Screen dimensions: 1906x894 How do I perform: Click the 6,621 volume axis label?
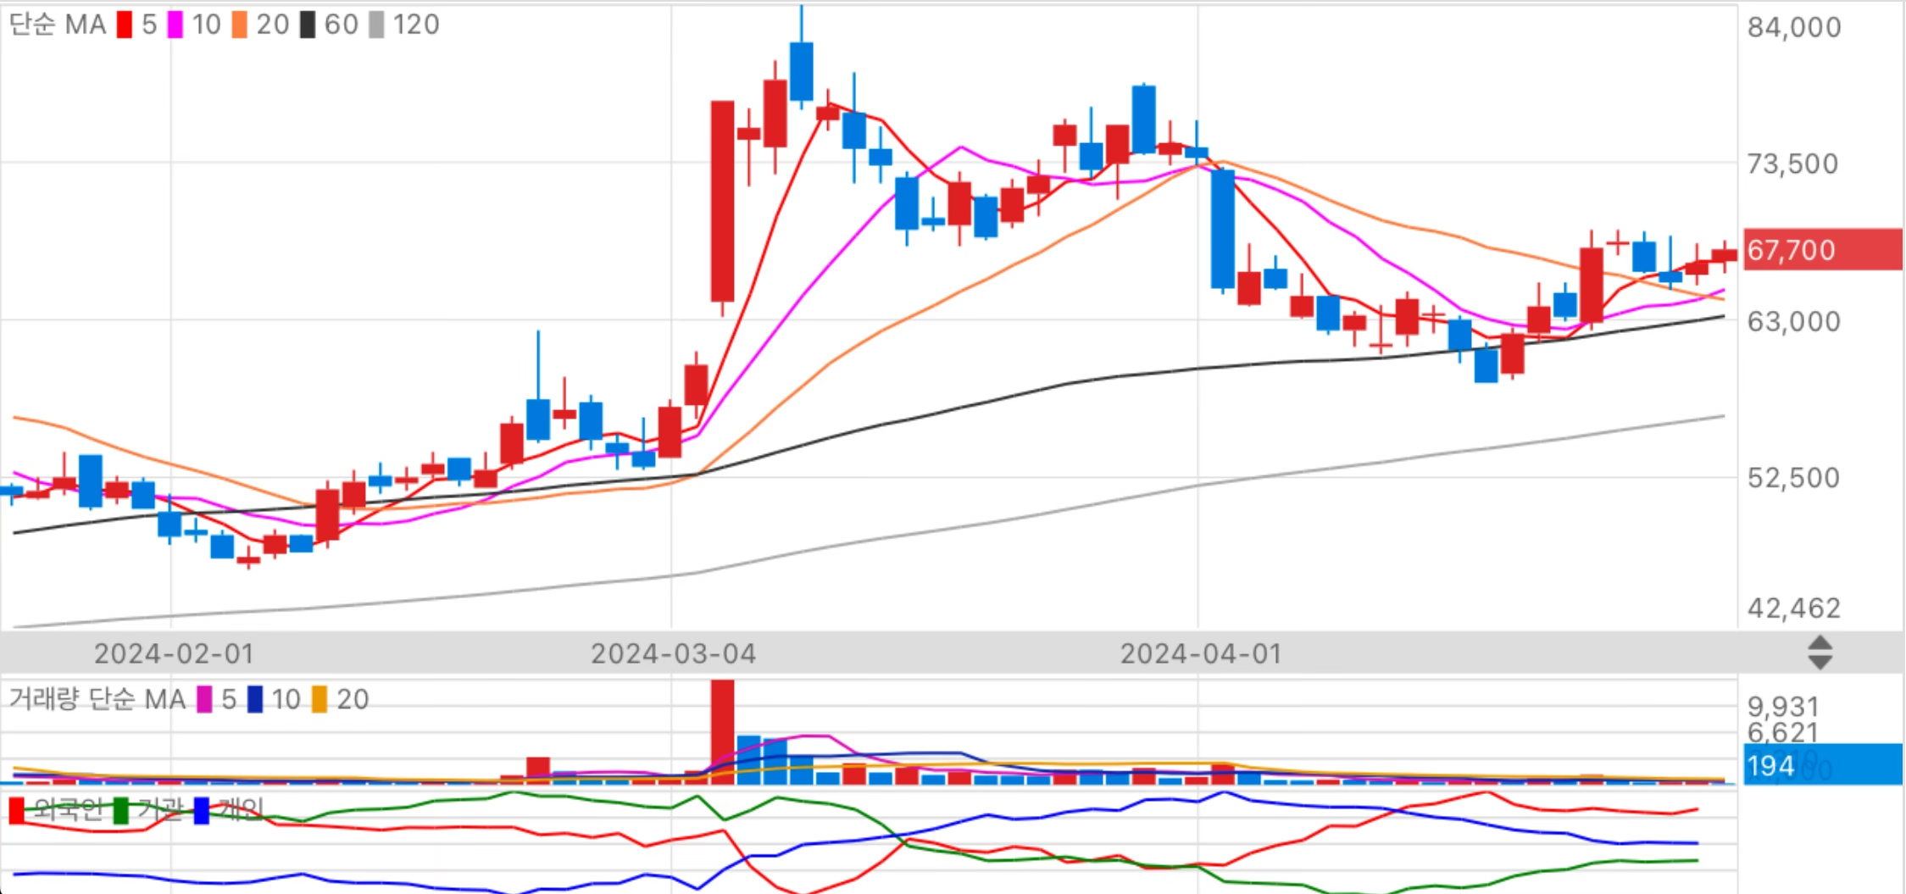click(1783, 732)
